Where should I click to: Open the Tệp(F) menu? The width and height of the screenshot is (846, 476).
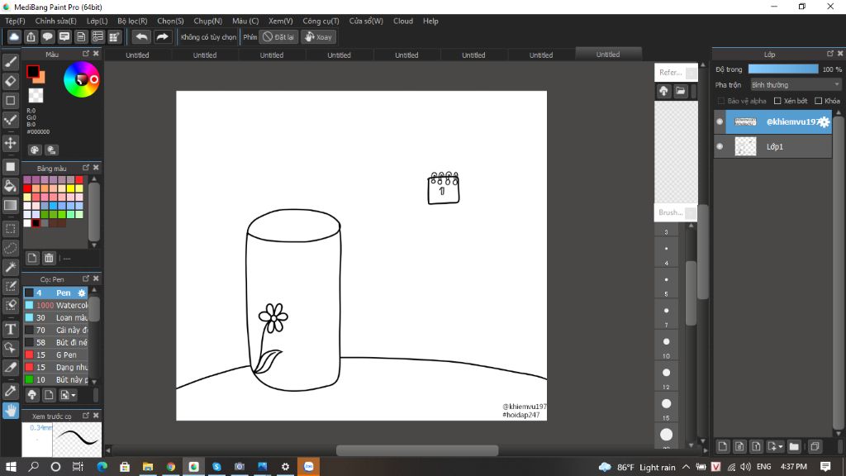15,21
